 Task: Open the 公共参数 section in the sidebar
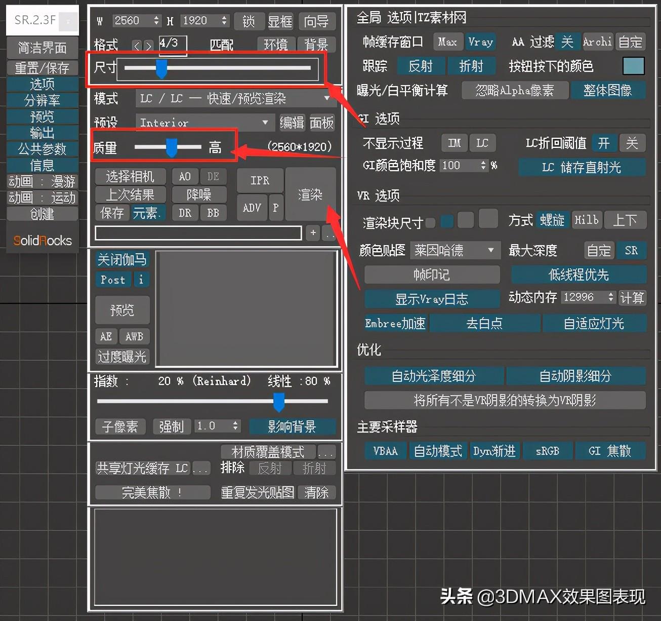tap(43, 149)
